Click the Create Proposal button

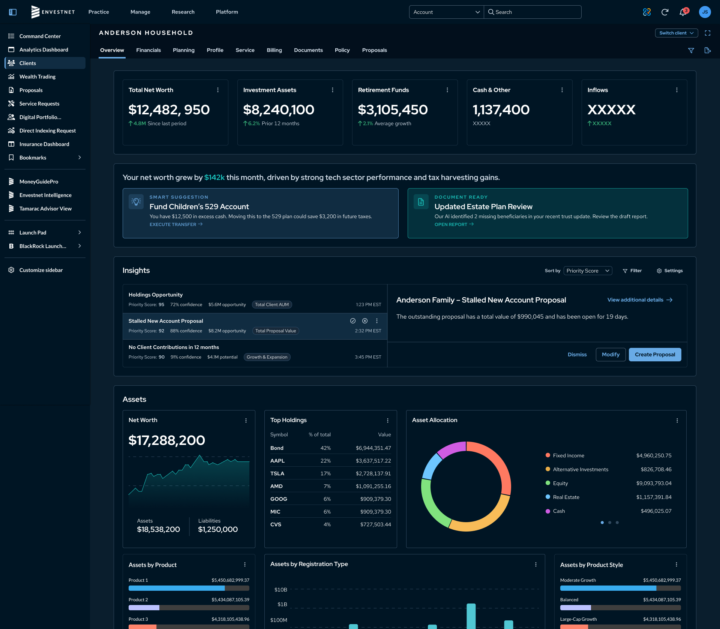(x=655, y=355)
